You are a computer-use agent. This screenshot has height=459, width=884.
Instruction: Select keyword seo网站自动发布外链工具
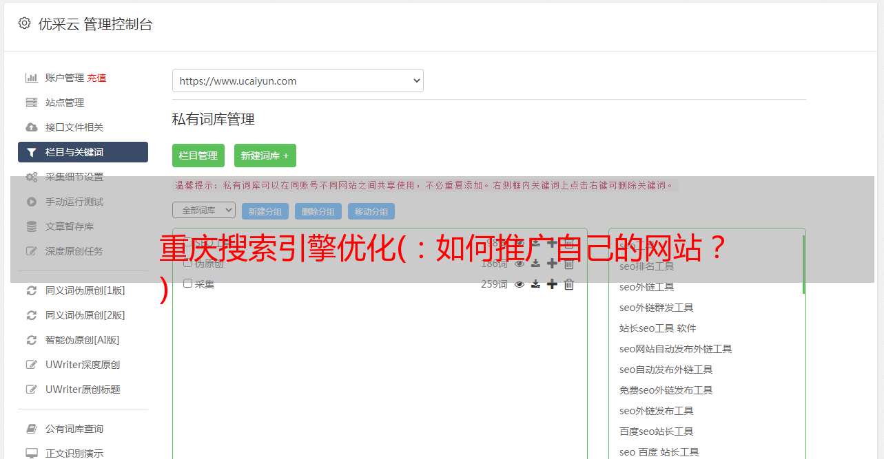[x=676, y=349]
